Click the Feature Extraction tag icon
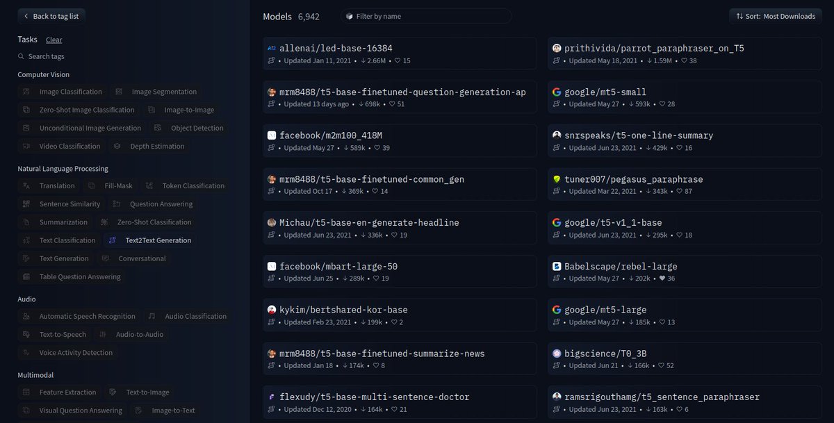834x423 pixels. pos(26,392)
